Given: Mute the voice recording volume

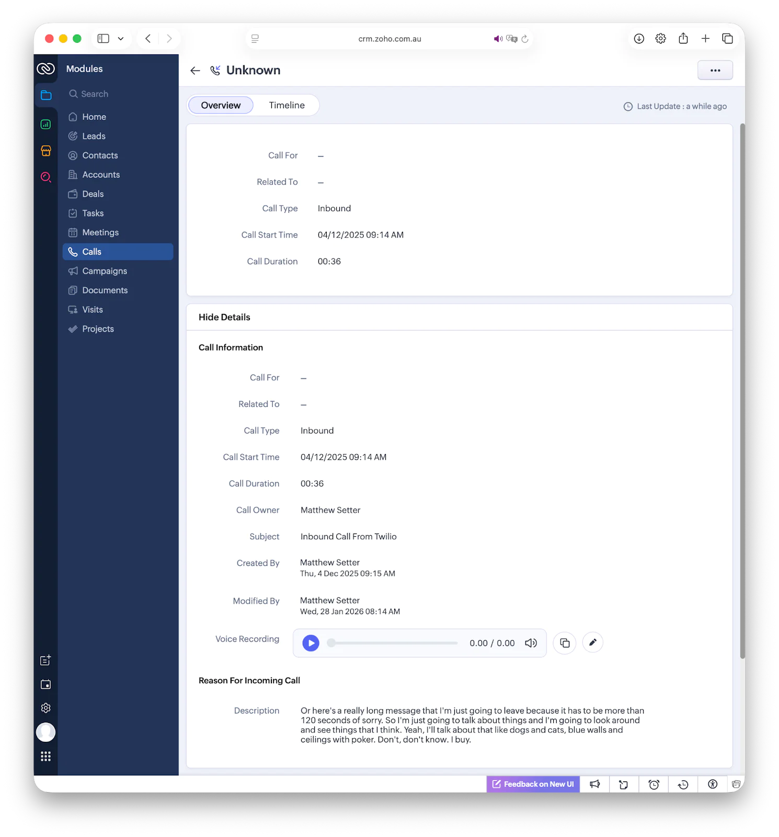Looking at the screenshot, I should [531, 643].
